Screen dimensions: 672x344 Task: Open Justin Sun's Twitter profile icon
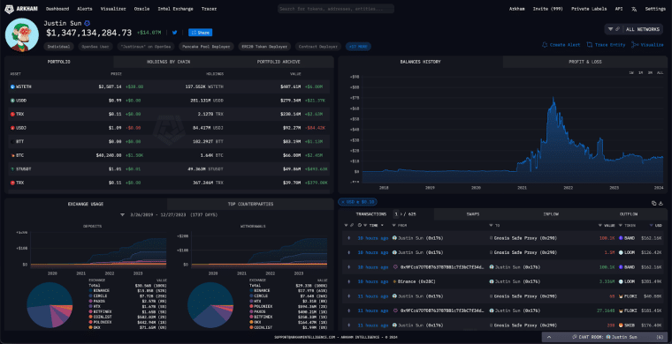pyautogui.click(x=174, y=33)
